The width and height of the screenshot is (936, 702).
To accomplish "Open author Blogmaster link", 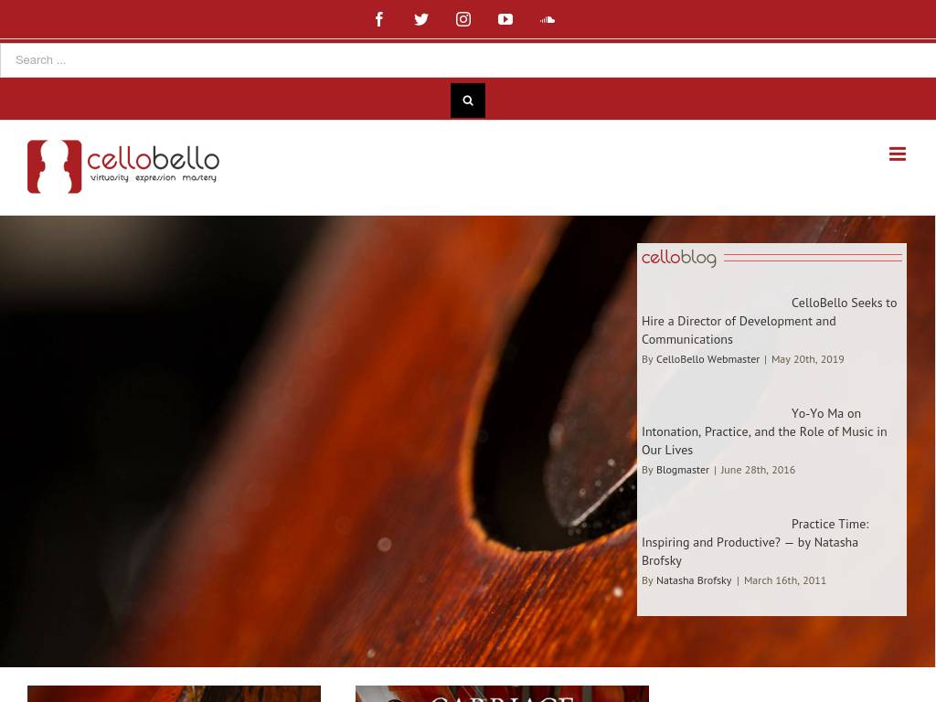I will click(683, 470).
